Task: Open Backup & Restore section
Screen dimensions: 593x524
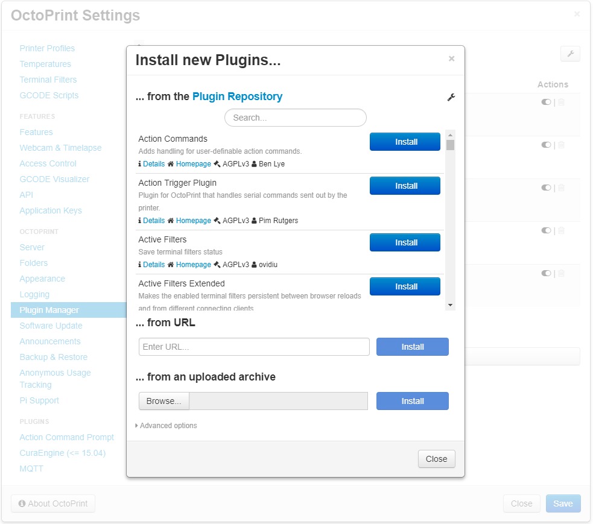Action: (x=54, y=357)
